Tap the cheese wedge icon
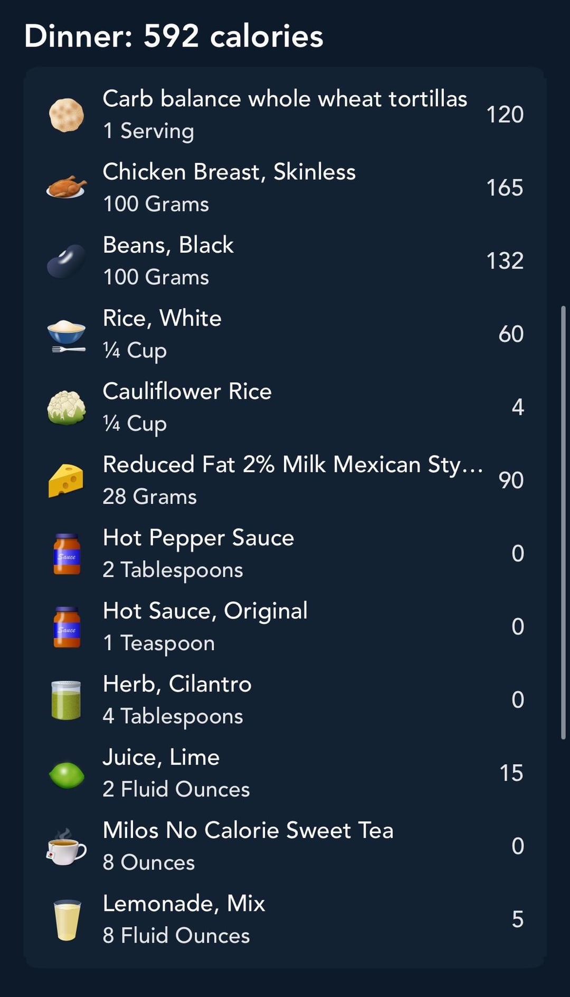 [66, 481]
